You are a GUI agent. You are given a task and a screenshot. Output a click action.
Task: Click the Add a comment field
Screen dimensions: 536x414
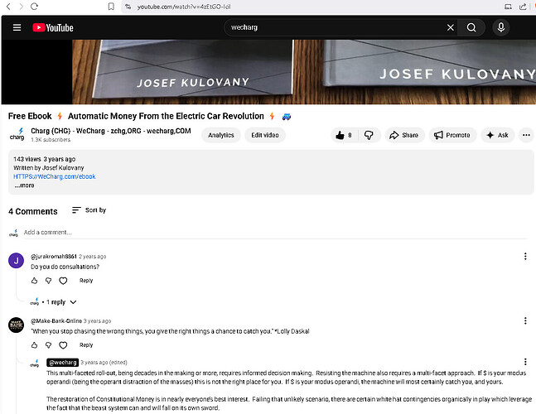click(275, 233)
